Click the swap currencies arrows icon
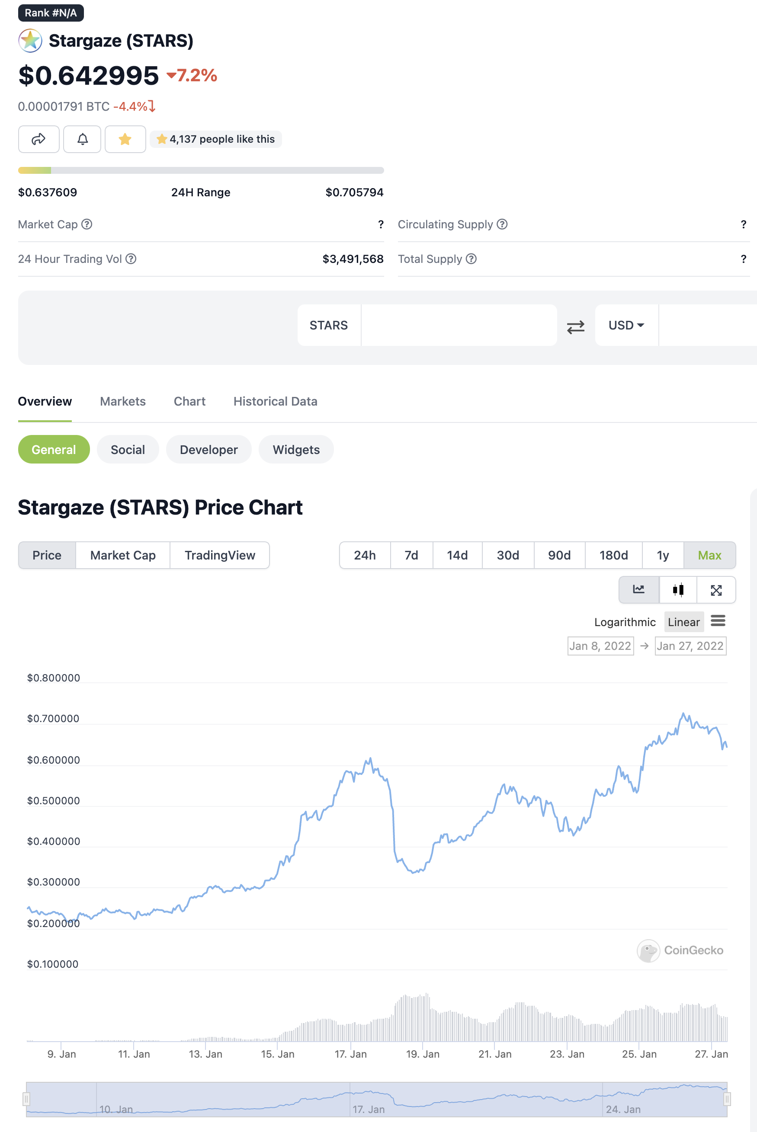 [x=575, y=327]
